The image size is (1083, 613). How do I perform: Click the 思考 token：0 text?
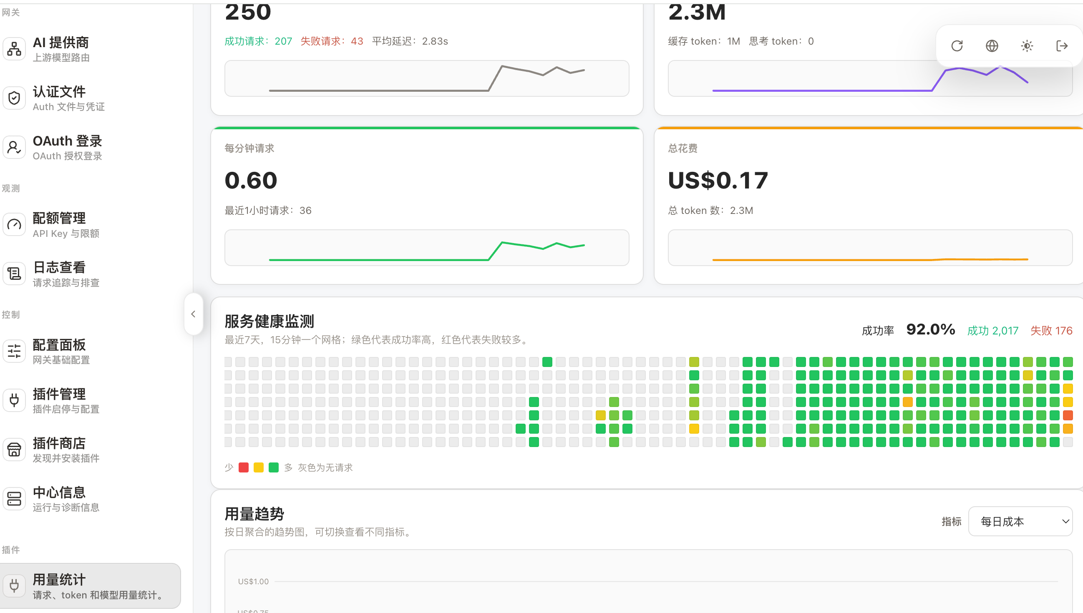(x=781, y=41)
